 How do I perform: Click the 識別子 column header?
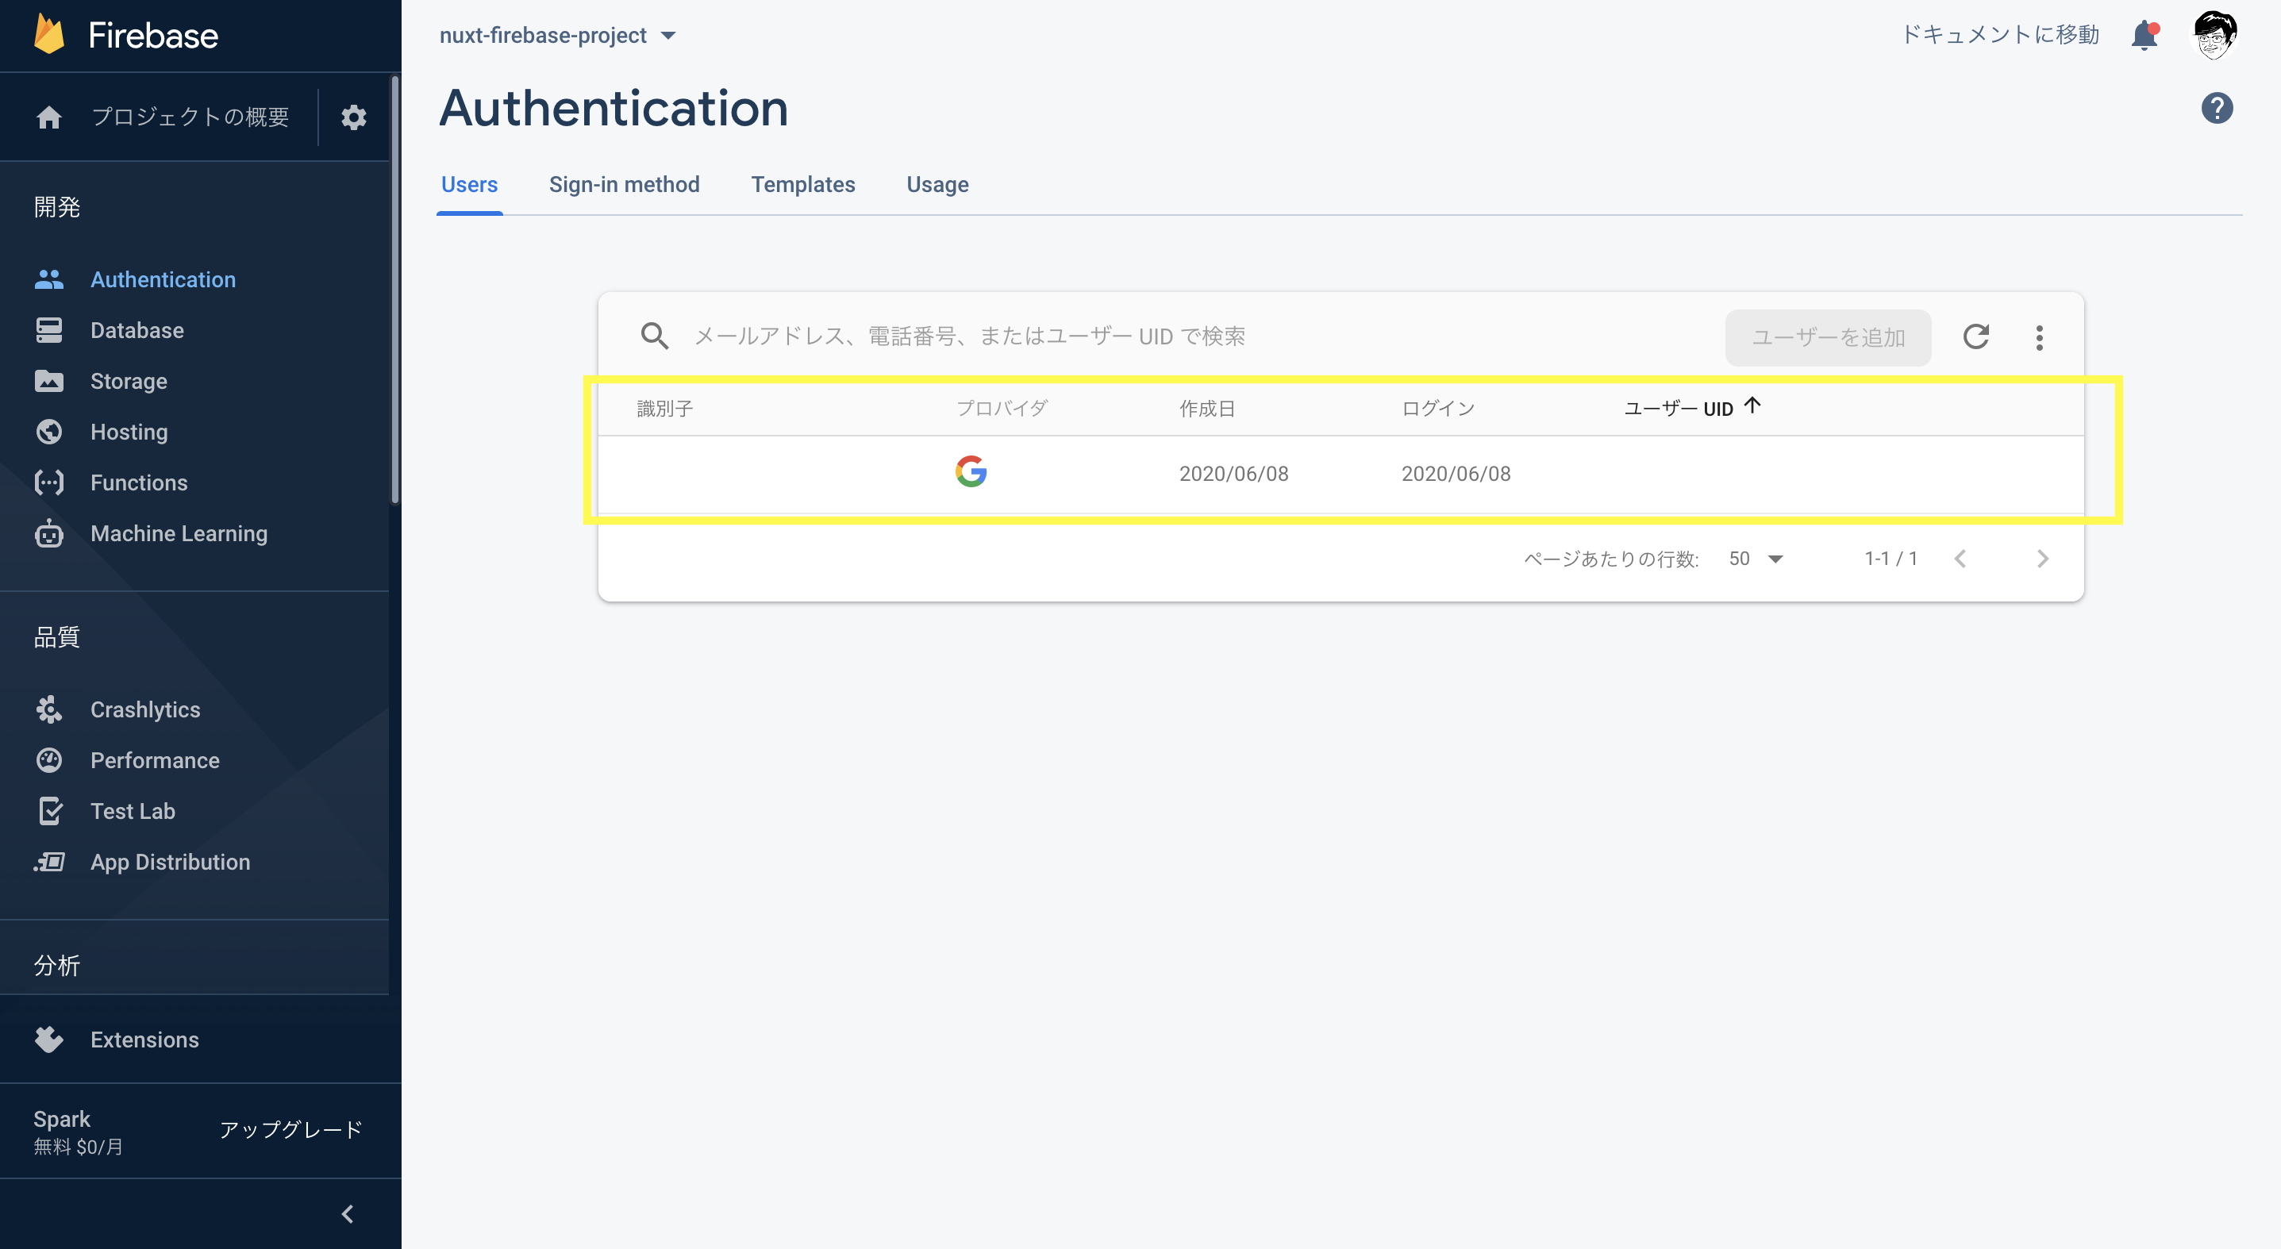(665, 408)
